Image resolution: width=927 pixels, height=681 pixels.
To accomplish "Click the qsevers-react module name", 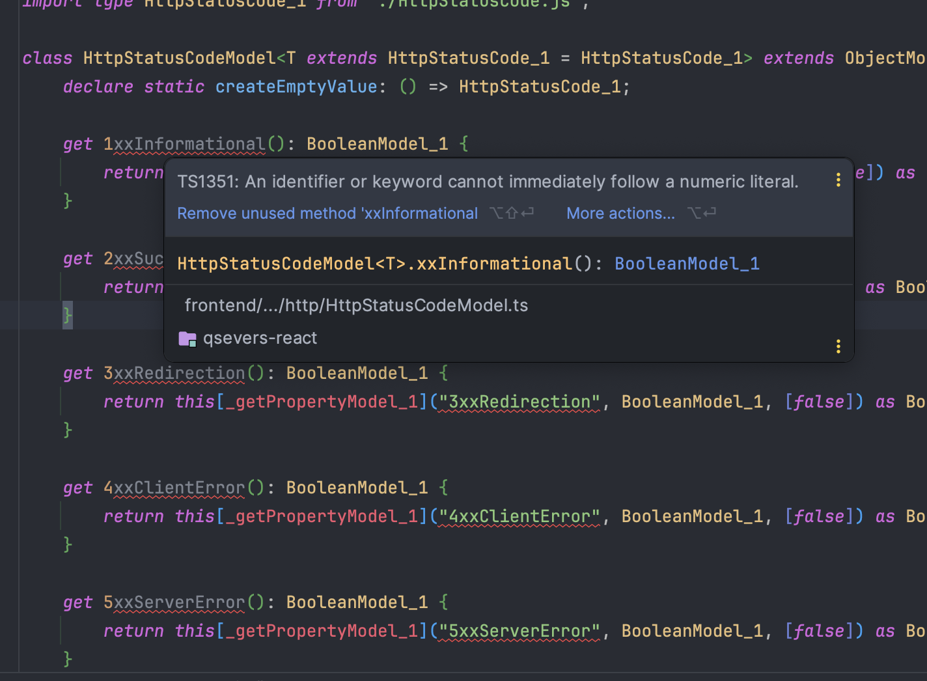I will pos(260,339).
